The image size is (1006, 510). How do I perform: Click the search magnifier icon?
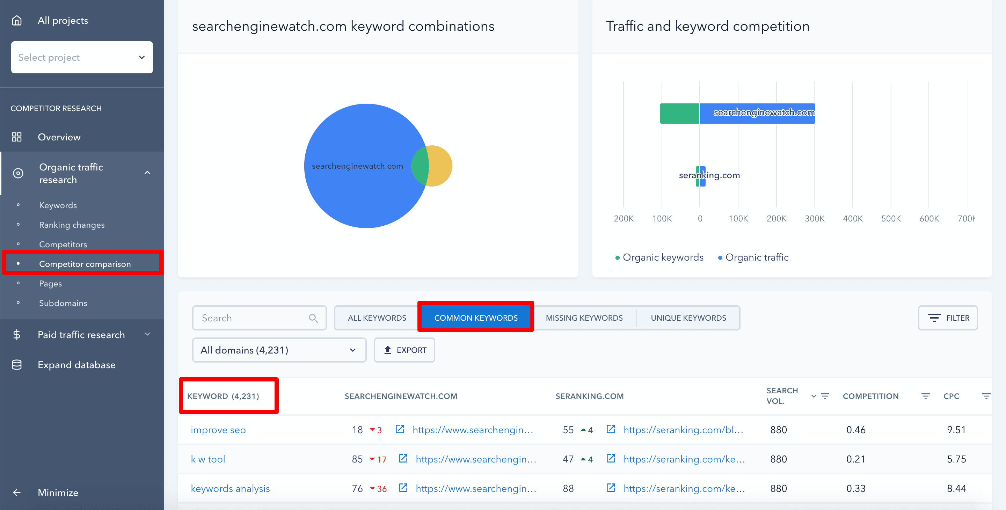[313, 318]
